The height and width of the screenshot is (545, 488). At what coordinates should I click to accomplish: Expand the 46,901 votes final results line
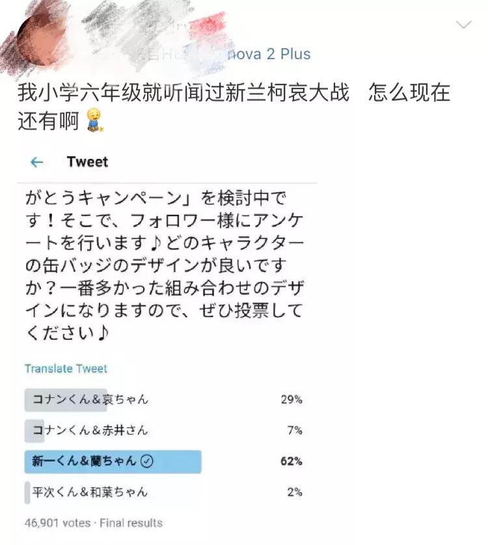(x=93, y=522)
